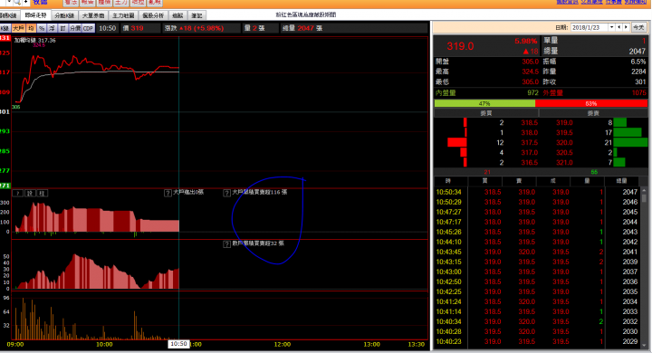The image size is (652, 353).
Task: Click the 10:50 time marker on axis
Action: 178,344
